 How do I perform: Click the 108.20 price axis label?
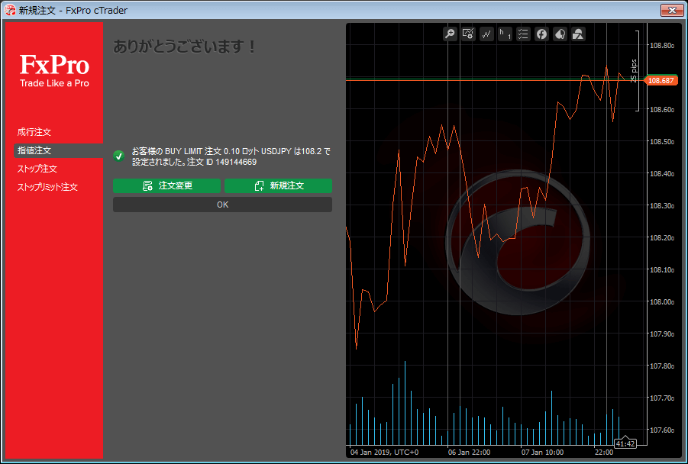(x=662, y=237)
